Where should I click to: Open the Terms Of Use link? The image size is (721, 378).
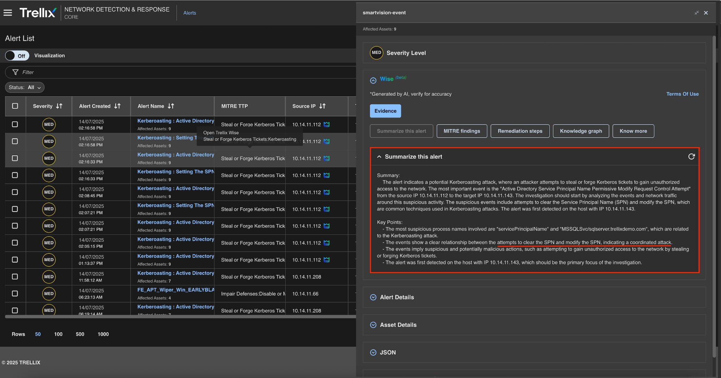682,94
